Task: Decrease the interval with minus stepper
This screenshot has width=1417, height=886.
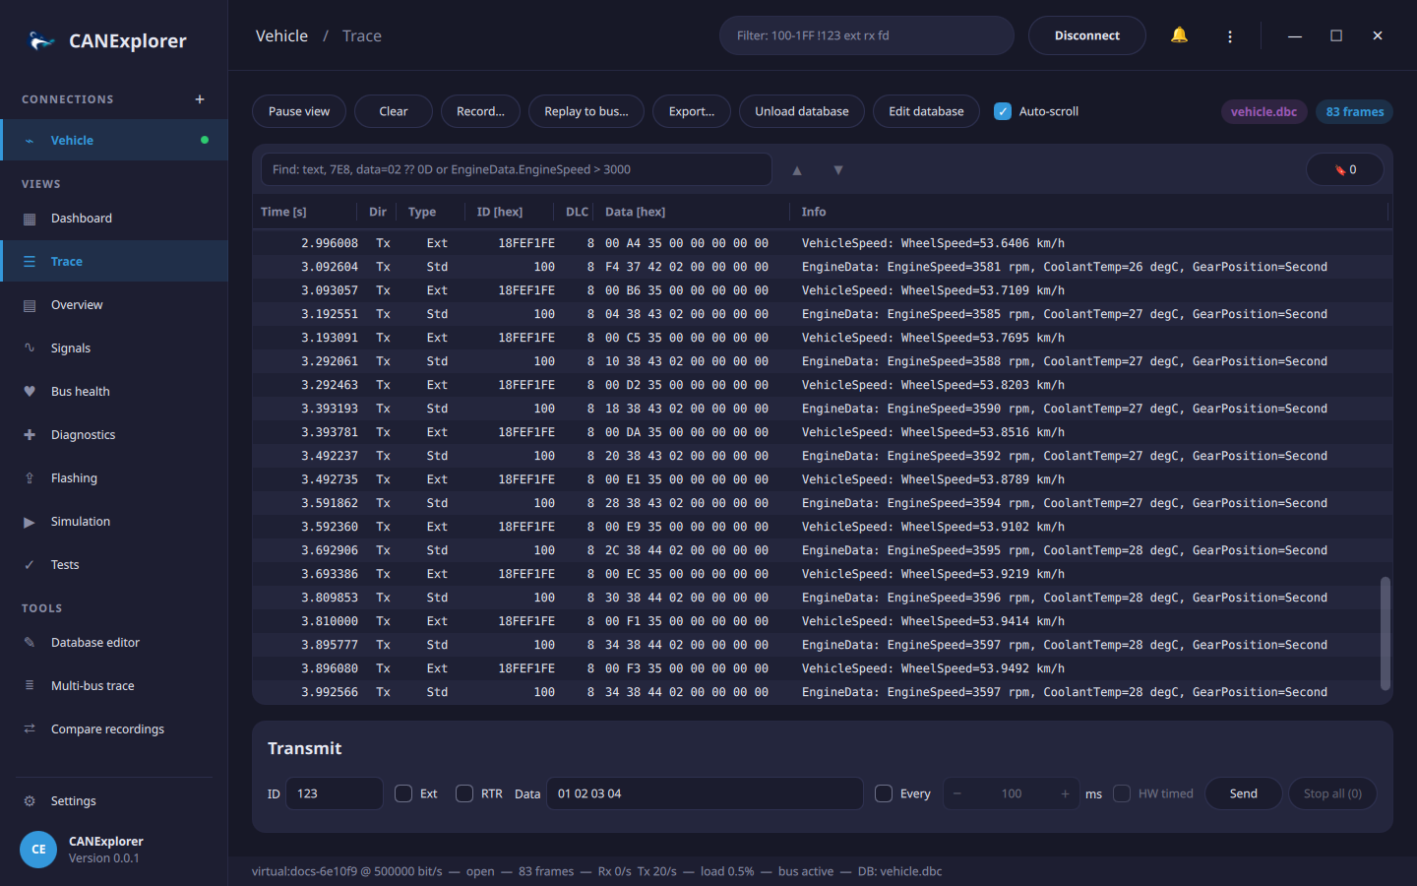Action: [x=956, y=793]
